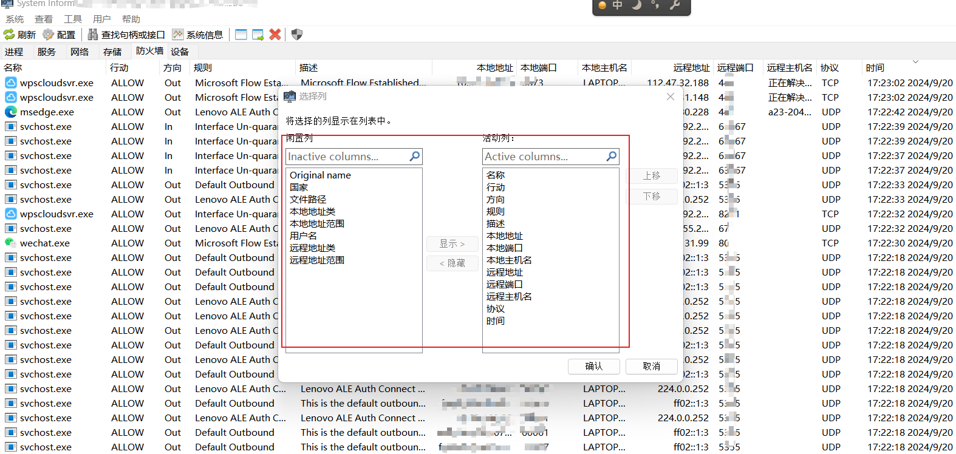Close the 选择列 dialog
Image resolution: width=956 pixels, height=454 pixels.
[x=671, y=97]
